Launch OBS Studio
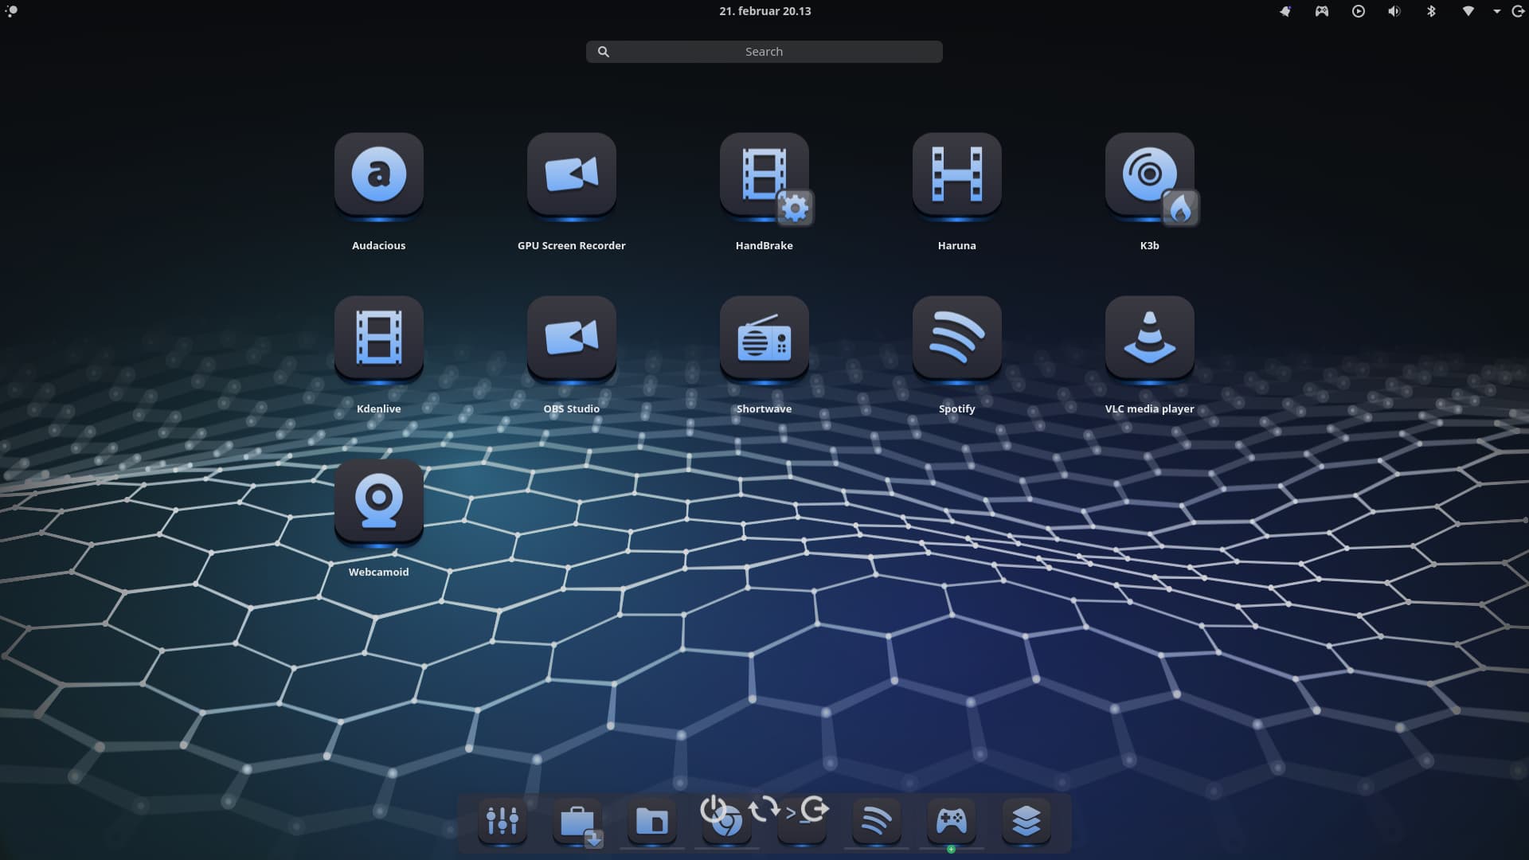This screenshot has width=1529, height=860. pos(572,338)
